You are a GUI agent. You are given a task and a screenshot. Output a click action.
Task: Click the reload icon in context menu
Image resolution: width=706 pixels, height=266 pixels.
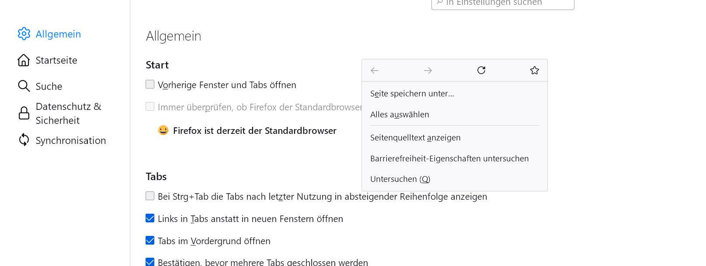pyautogui.click(x=481, y=71)
